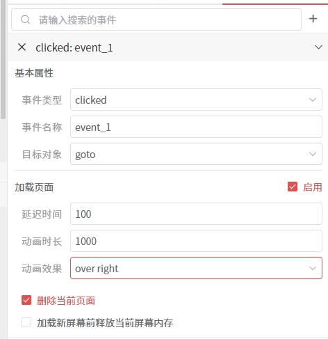Toggle the 启用 checkbox for 加载页面
The height and width of the screenshot is (339, 328).
tap(293, 187)
